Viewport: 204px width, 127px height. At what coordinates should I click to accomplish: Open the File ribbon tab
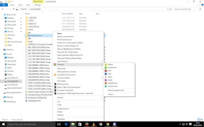(4, 5)
